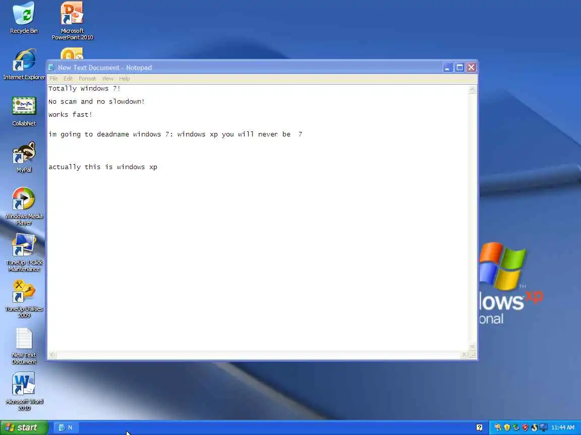Open the File menu in Notepad
The image size is (581, 435).
53,79
